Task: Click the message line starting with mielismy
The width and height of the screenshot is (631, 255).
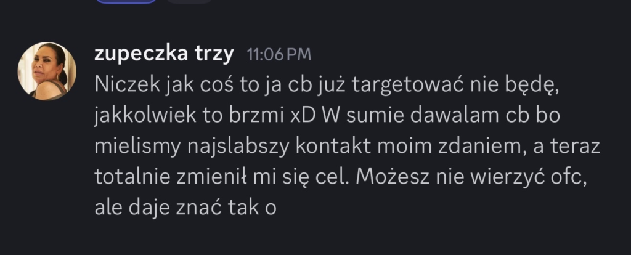Action: tap(348, 147)
